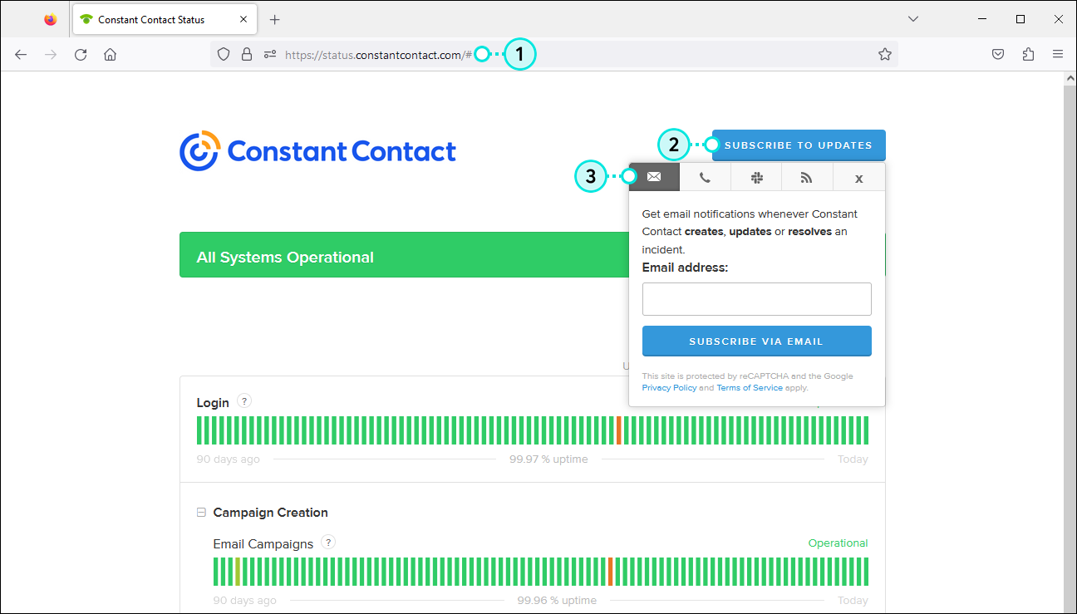The image size is (1077, 614).
Task: Select the Slack subscription tab
Action: (x=756, y=177)
